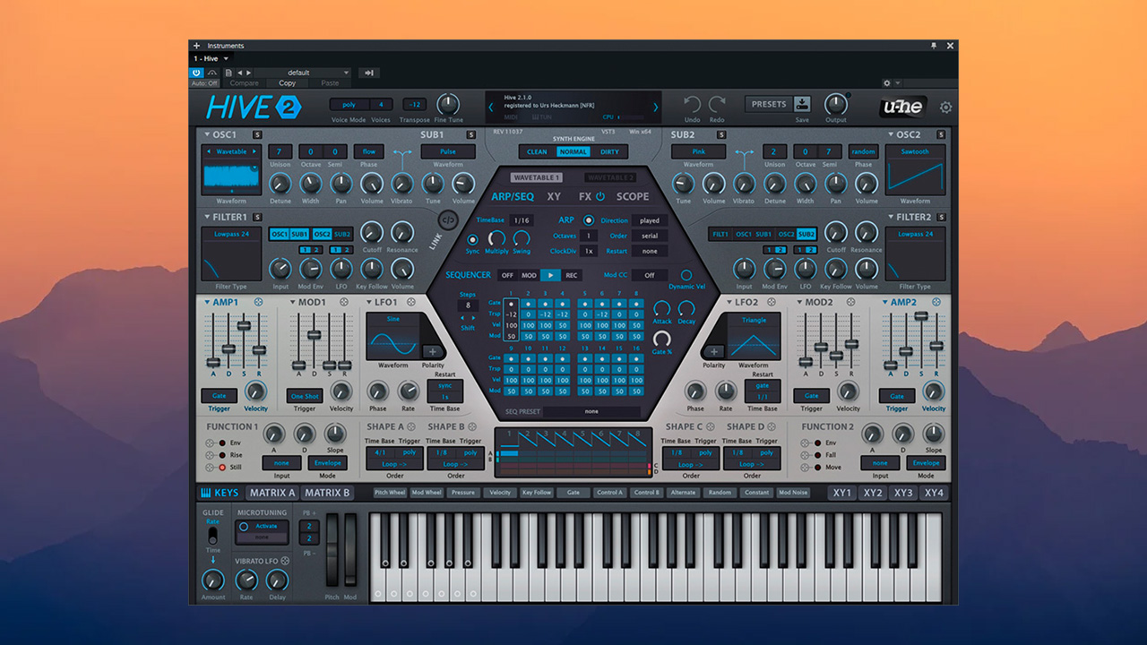
Task: Click the Undo arrow icon
Action: coord(690,103)
